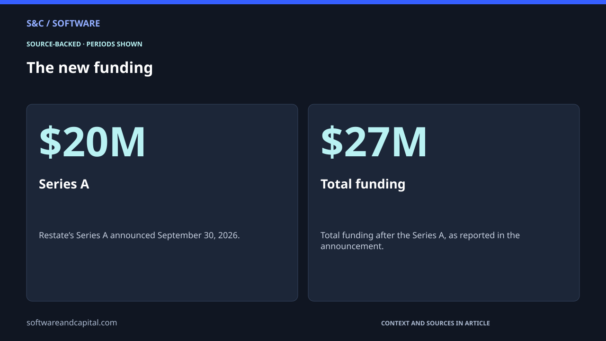Screen dimensions: 606x341
Task: Select the SOURCE-BACKED · PERIODS SHOWN tagline
Action: (x=84, y=44)
